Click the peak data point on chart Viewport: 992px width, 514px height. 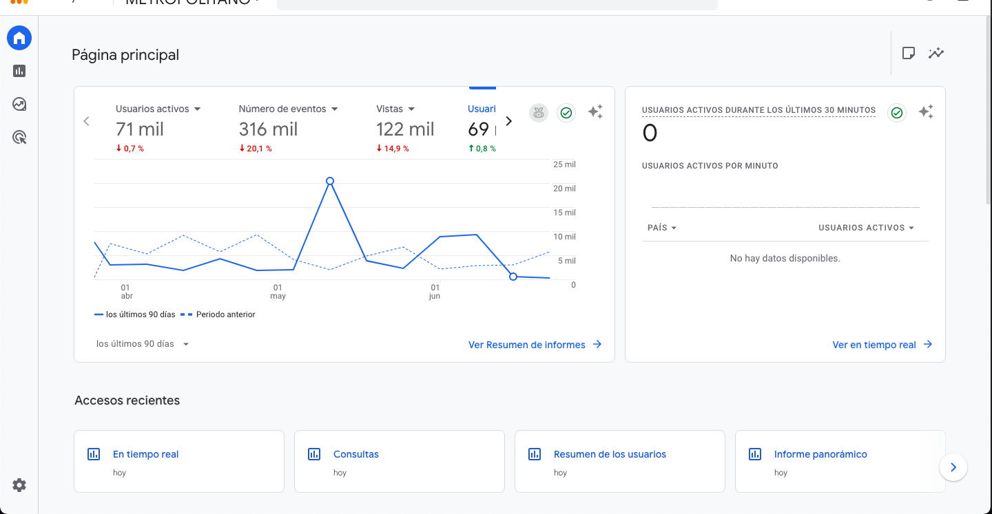330,181
